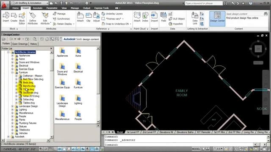Switch to Model layout tab
This screenshot has height=152, width=271.
(119, 132)
